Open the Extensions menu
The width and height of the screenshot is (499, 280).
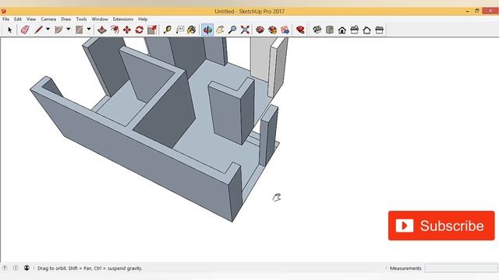(123, 19)
